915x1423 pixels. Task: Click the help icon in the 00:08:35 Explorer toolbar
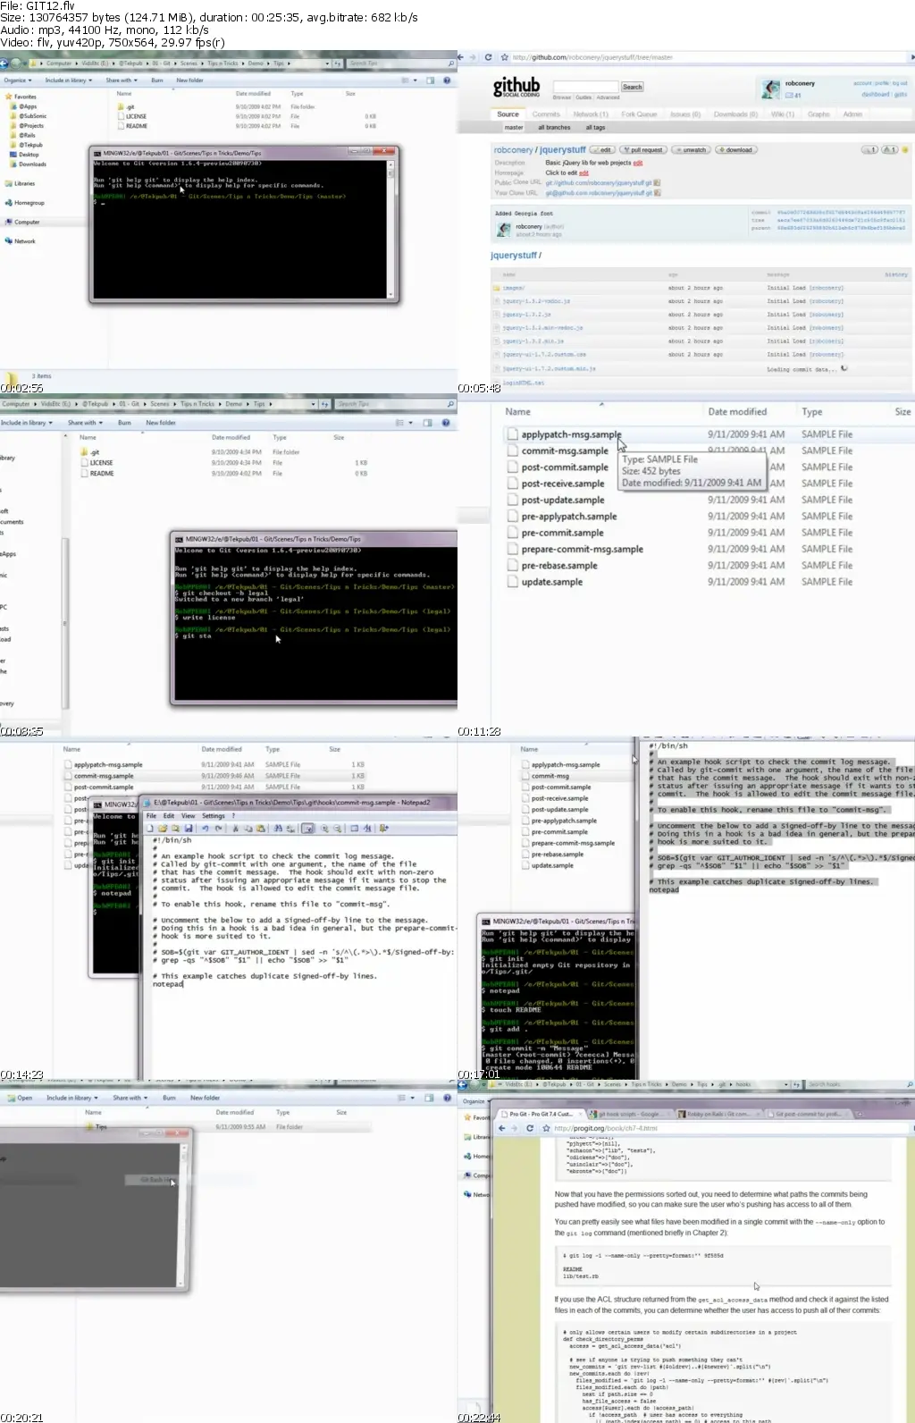(x=445, y=423)
